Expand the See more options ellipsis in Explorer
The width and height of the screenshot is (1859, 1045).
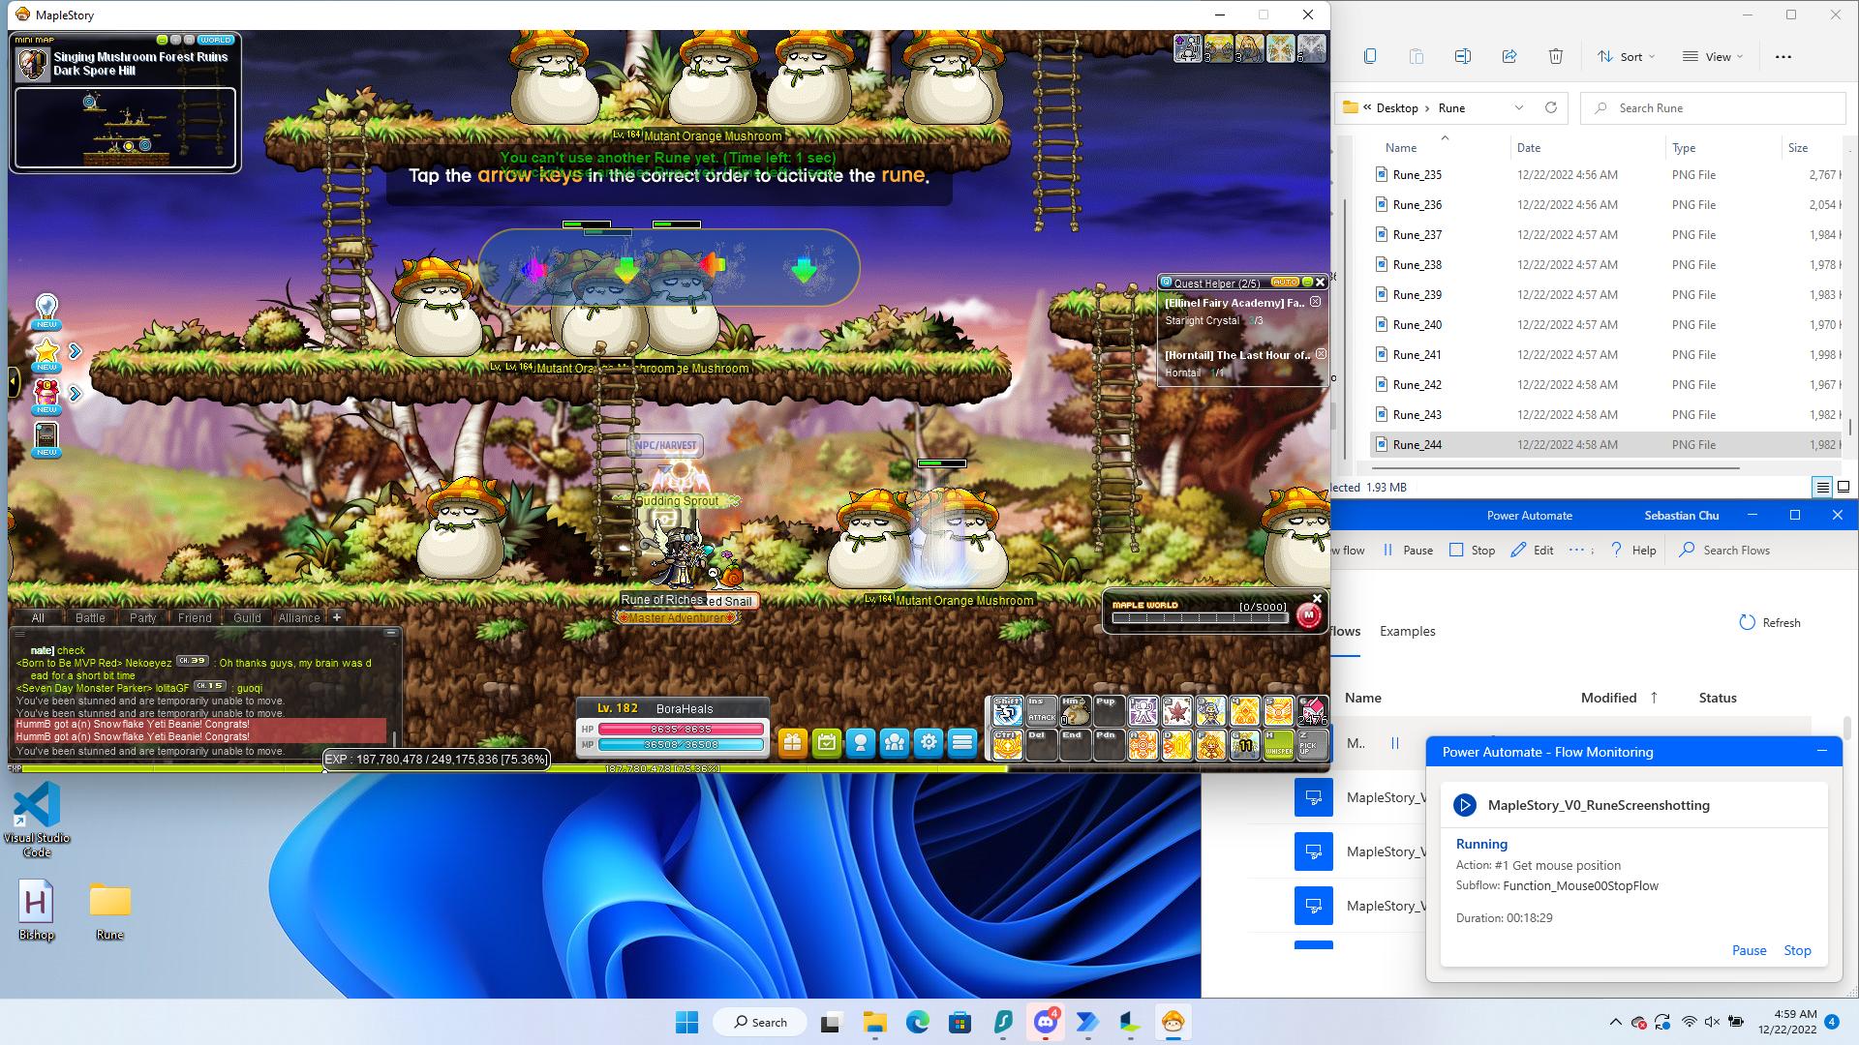pos(1783,56)
